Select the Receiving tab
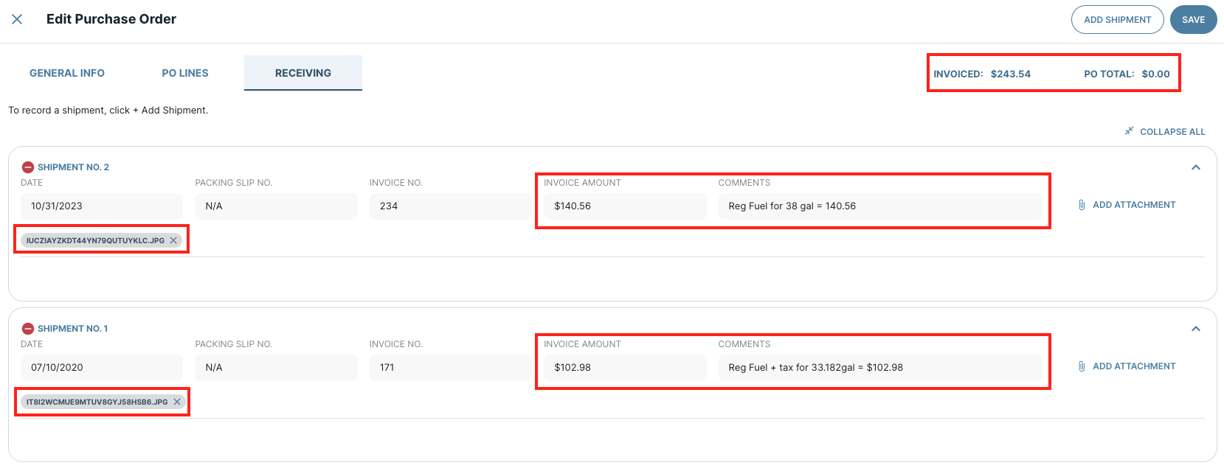Image resolution: width=1224 pixels, height=471 pixels. (303, 73)
